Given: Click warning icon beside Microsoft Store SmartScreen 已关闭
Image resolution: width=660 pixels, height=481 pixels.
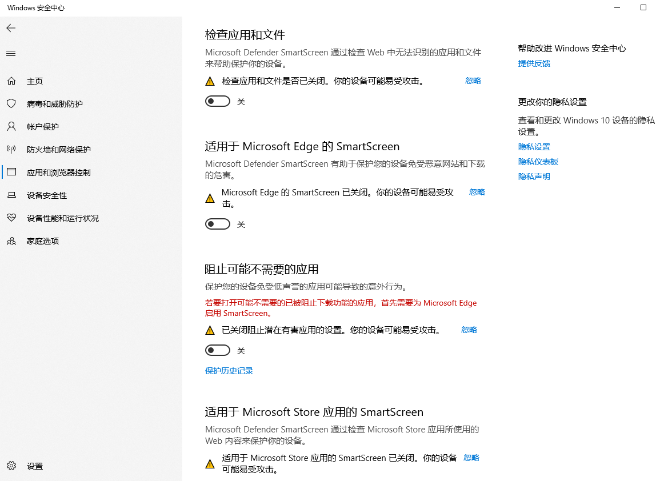Looking at the screenshot, I should pyautogui.click(x=210, y=464).
